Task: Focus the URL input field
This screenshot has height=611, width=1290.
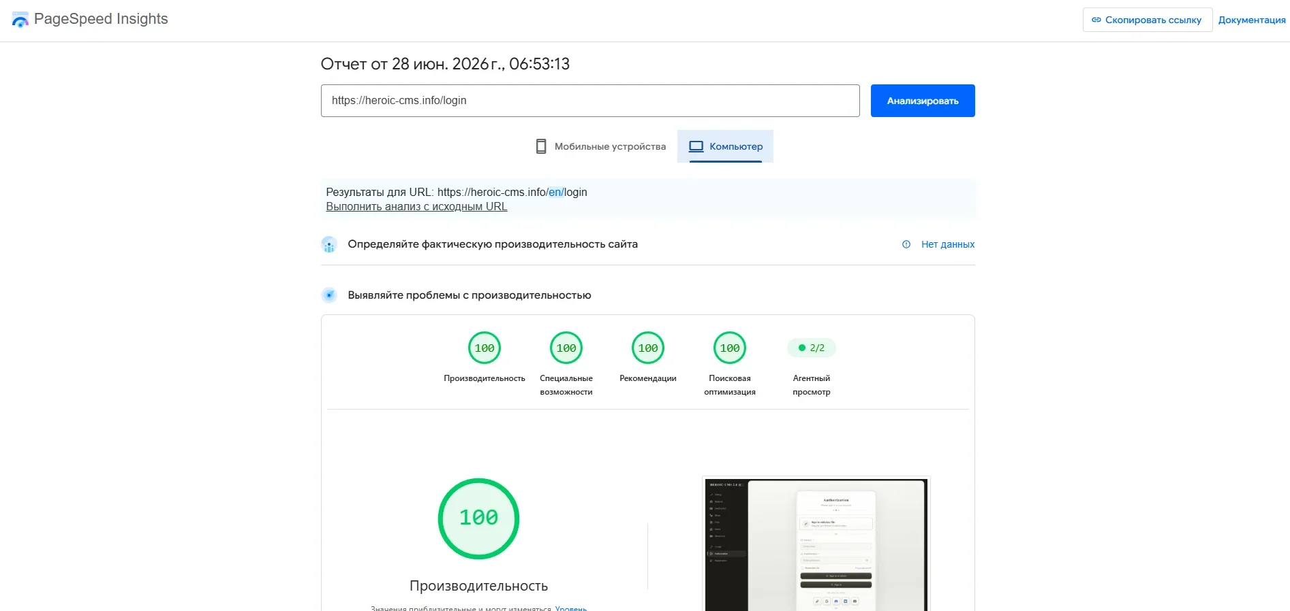Action: tap(590, 101)
